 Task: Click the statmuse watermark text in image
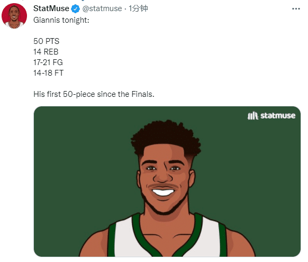(x=278, y=116)
